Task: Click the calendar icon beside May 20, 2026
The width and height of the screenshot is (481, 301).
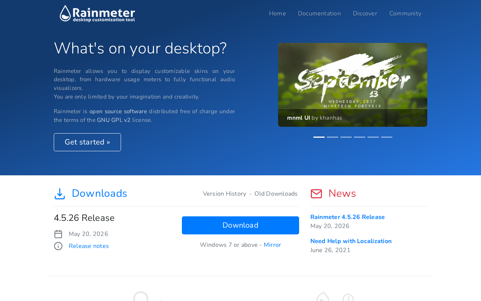Action: point(58,234)
